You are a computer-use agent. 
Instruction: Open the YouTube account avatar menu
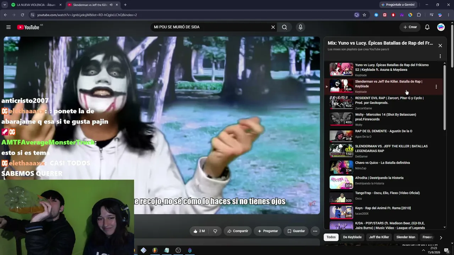pos(441,27)
